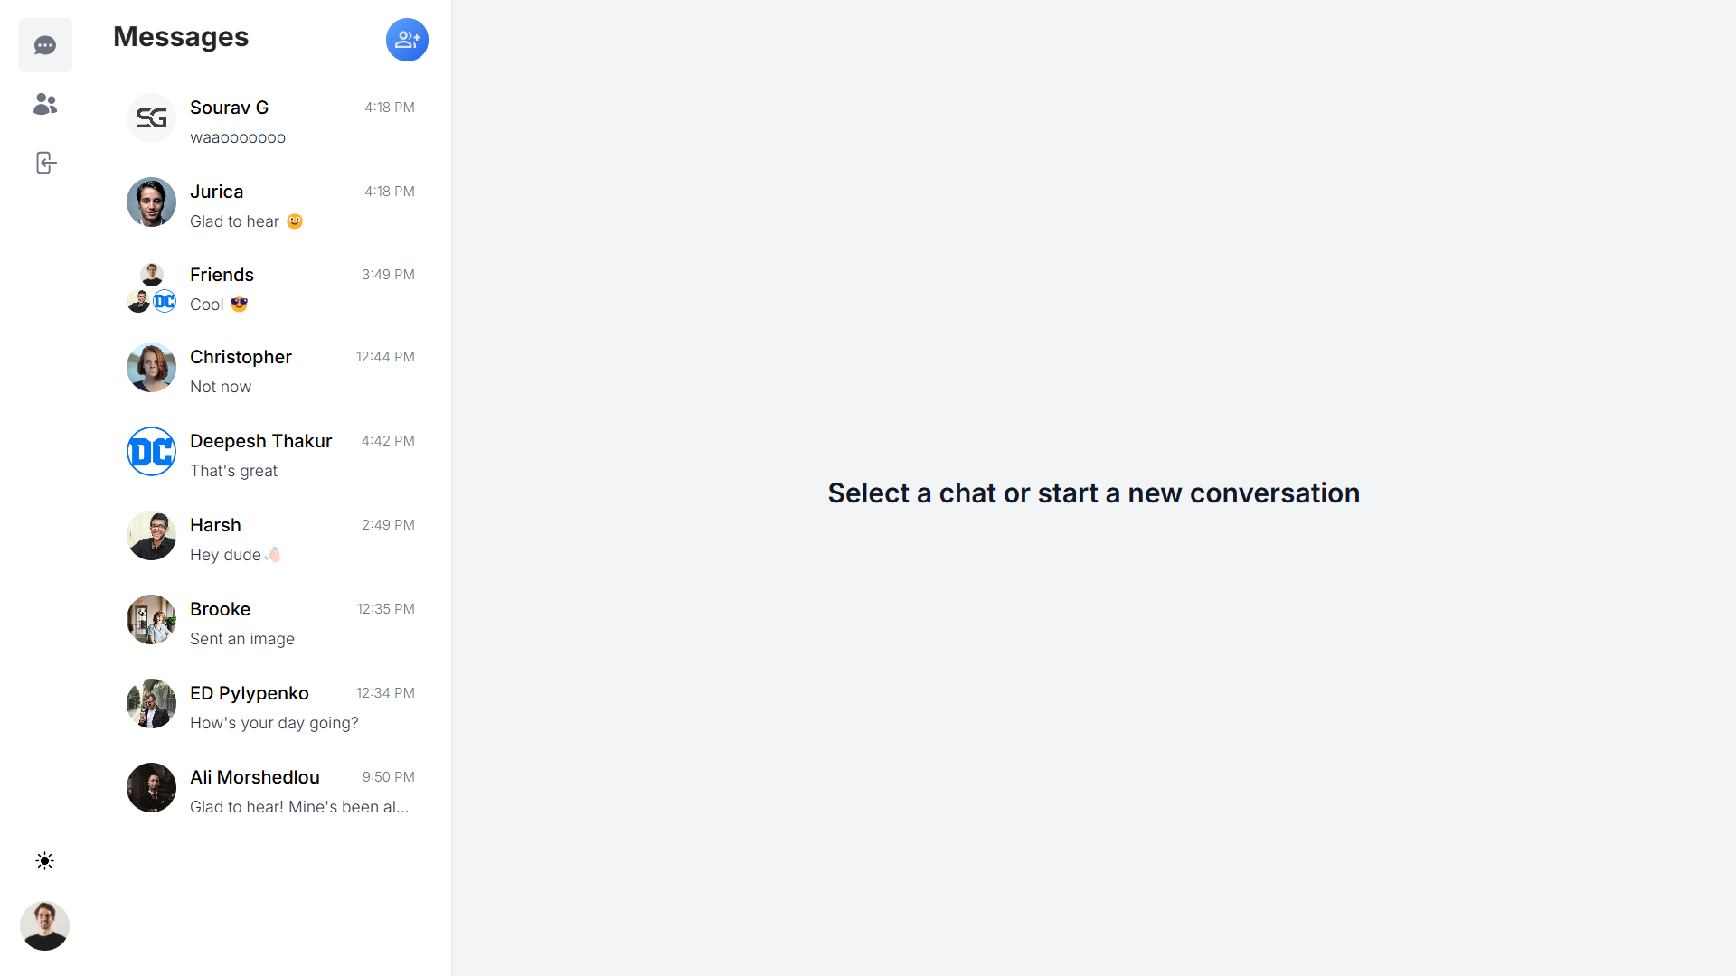Click the 'waaooooooo' message preview

(x=238, y=137)
